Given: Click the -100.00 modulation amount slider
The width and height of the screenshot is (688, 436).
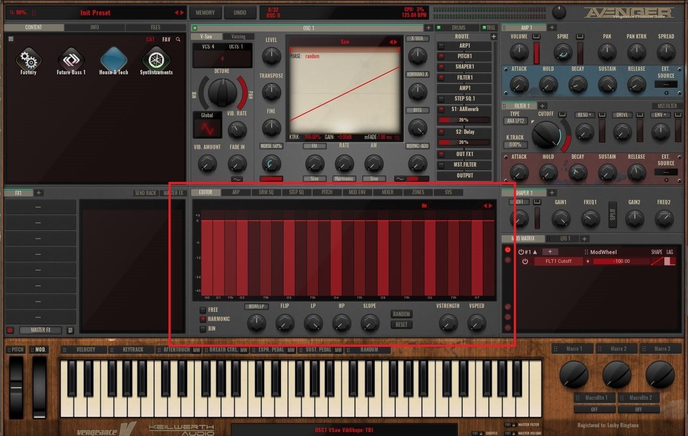Looking at the screenshot, I should coord(621,262).
